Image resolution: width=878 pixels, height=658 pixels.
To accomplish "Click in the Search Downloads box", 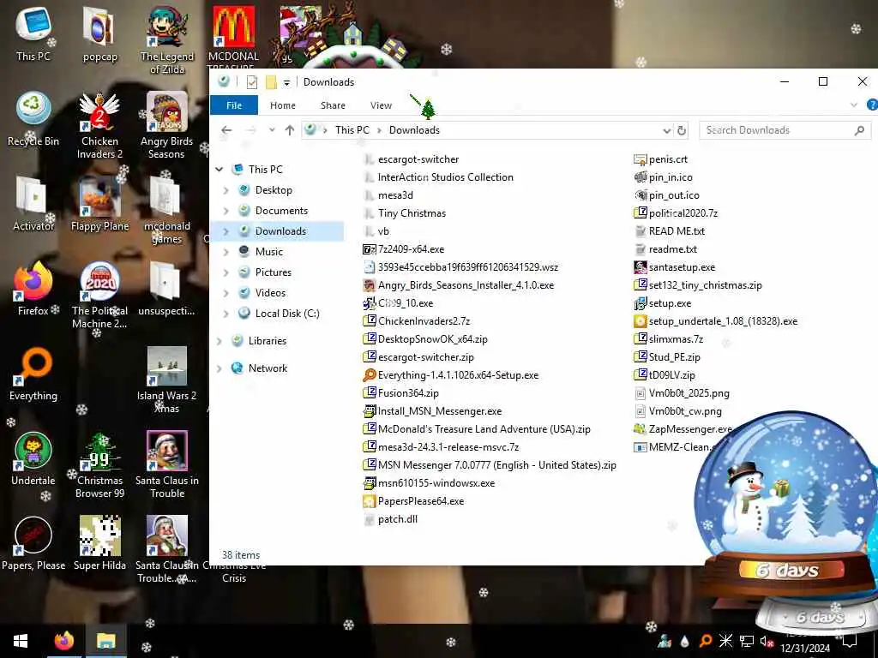I will pyautogui.click(x=784, y=130).
